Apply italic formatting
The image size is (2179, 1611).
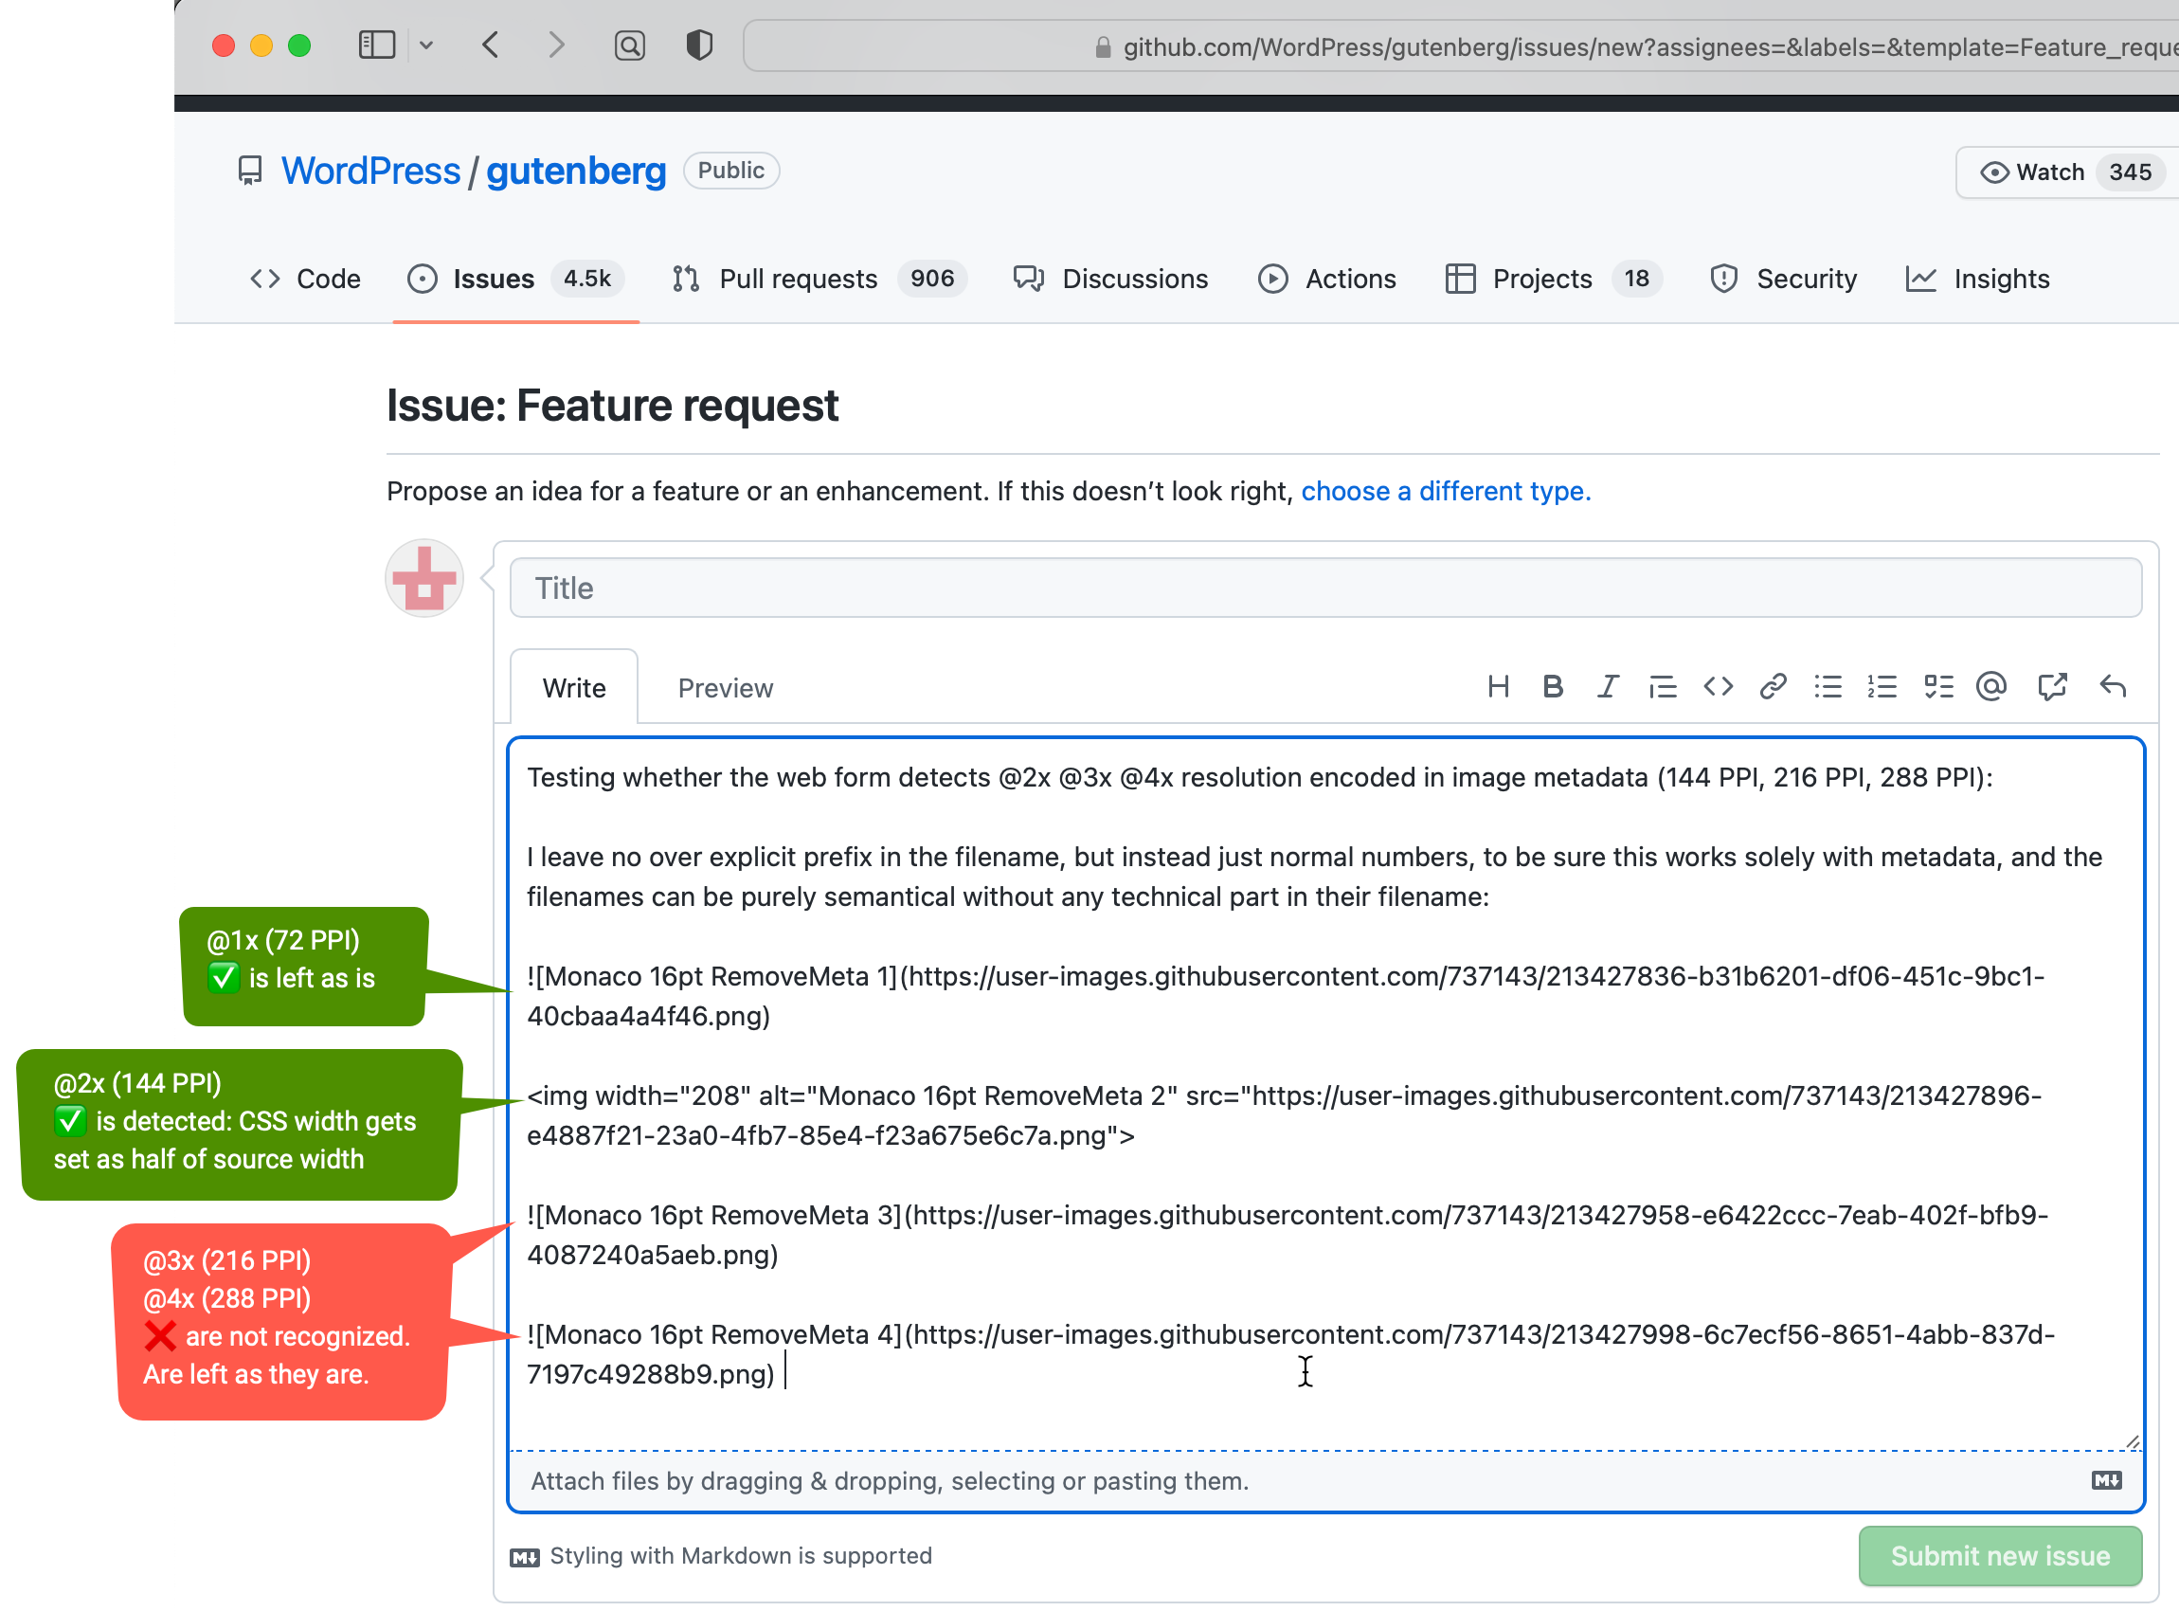click(x=1607, y=686)
